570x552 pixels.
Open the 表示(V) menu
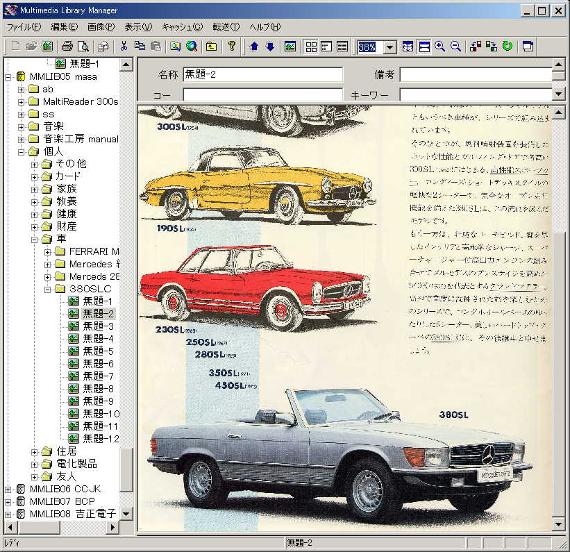(x=138, y=27)
